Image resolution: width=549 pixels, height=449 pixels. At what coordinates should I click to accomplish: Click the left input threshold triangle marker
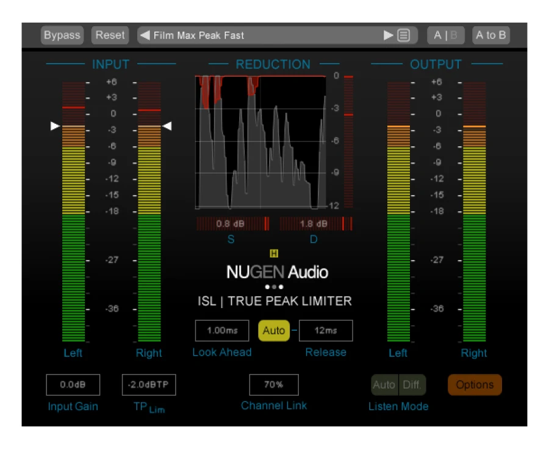[x=55, y=126]
